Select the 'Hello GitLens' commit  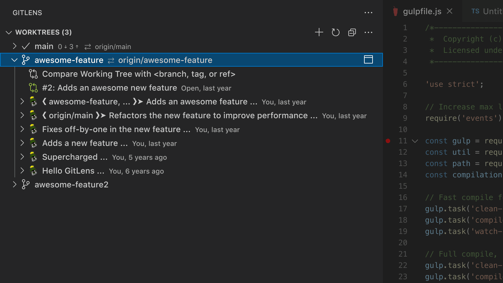[x=73, y=171]
